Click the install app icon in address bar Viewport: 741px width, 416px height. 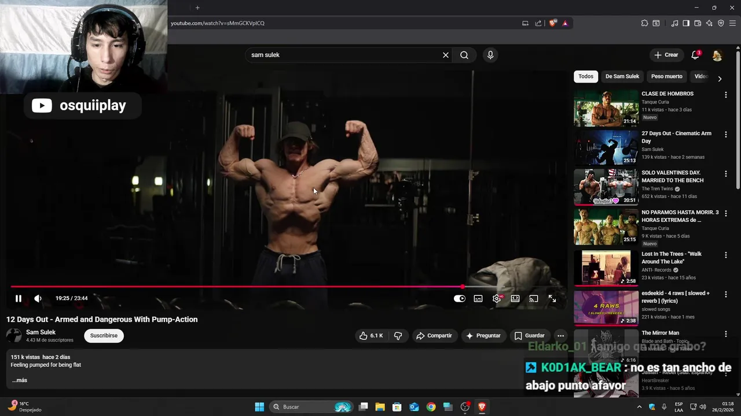pyautogui.click(x=525, y=23)
